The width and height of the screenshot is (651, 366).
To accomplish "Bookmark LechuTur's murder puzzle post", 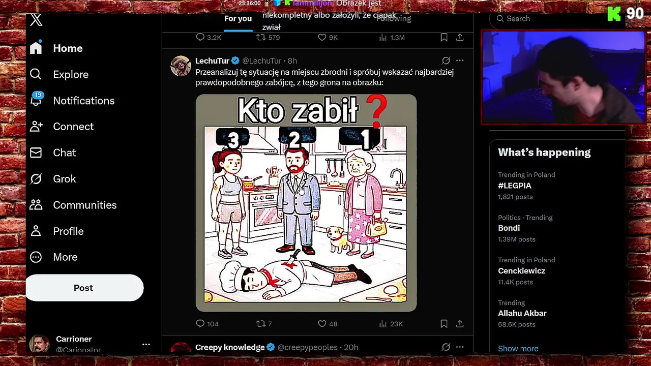I will tap(444, 324).
